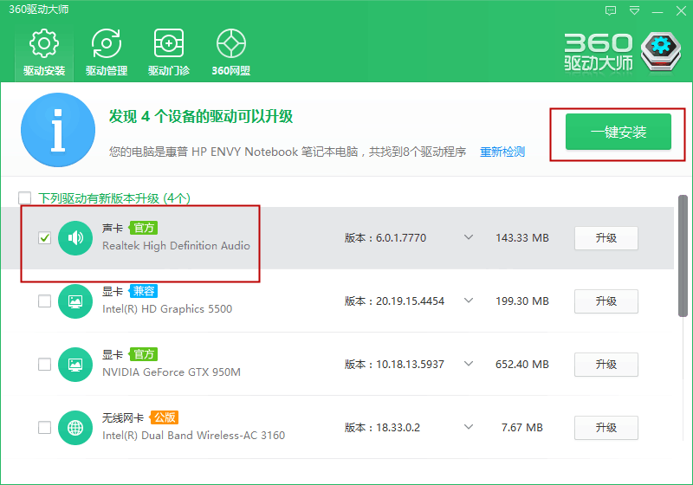Click the 199.30 MB size value
Viewport: 693px width, 485px height.
[522, 301]
